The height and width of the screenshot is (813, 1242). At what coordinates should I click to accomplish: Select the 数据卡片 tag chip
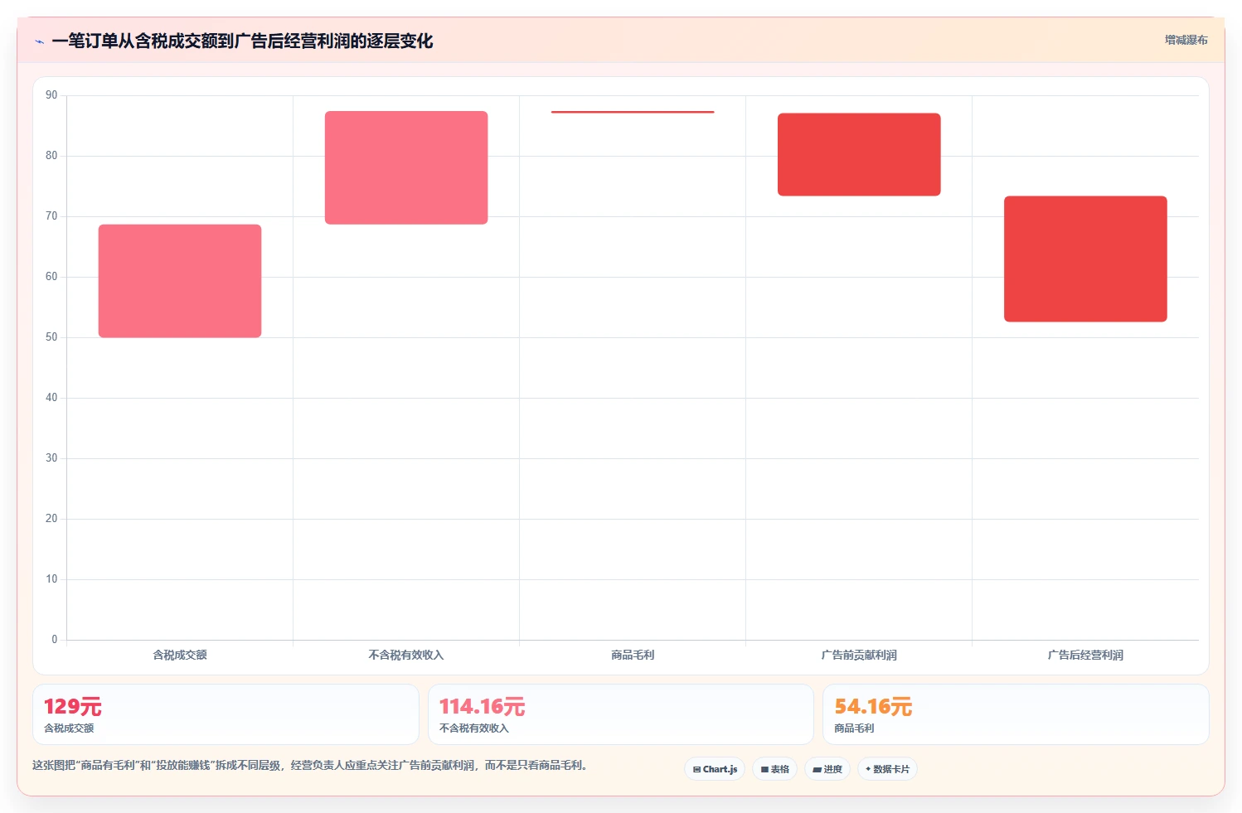(887, 769)
